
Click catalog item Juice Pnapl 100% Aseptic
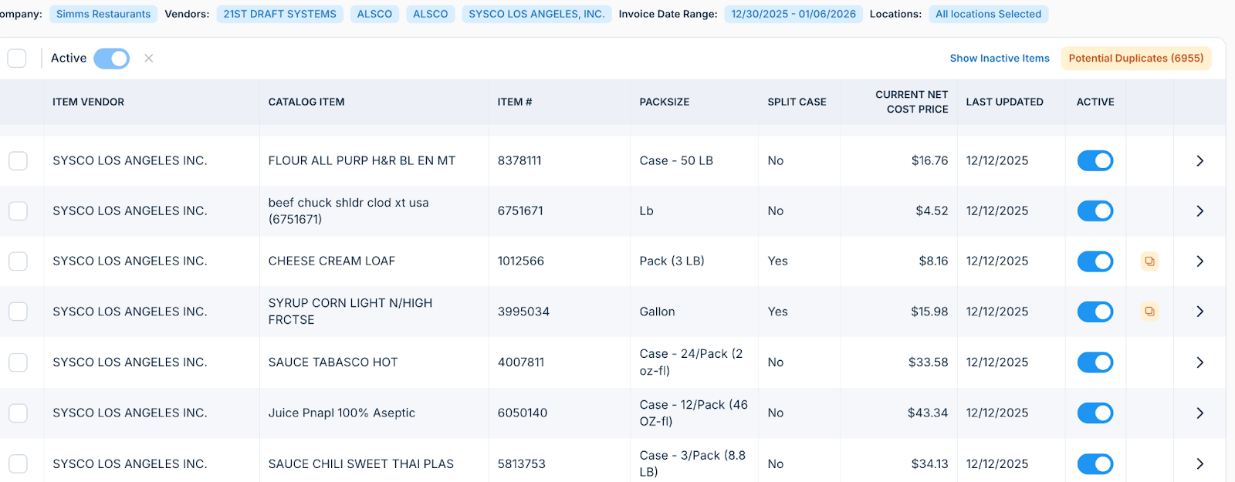point(341,413)
